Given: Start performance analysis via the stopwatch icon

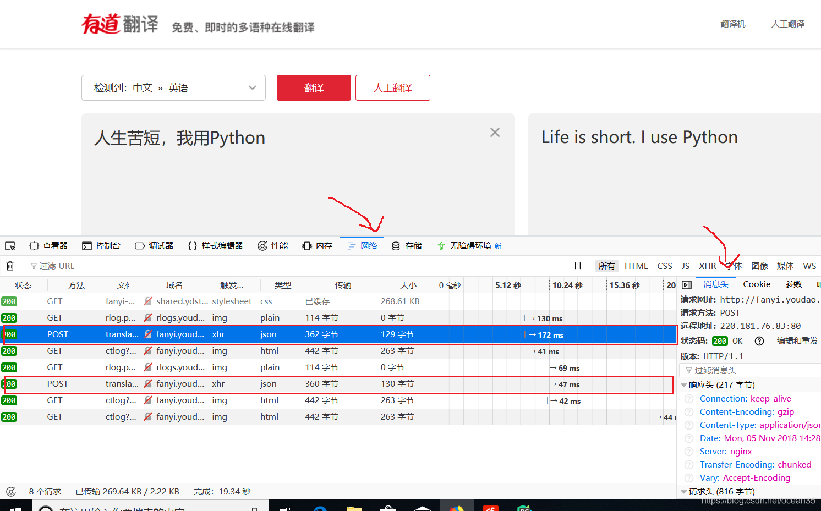Looking at the screenshot, I should tap(10, 492).
